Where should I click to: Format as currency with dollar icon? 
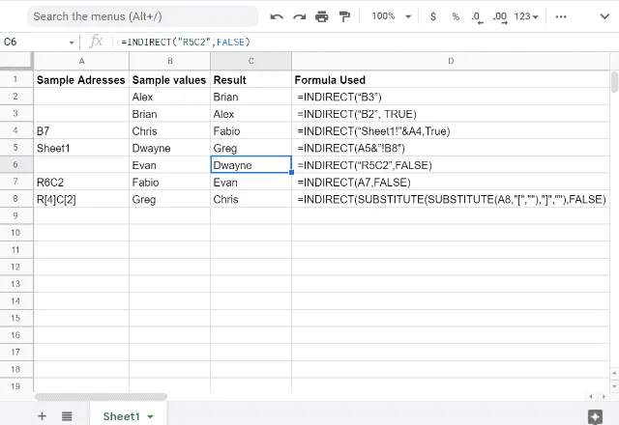pos(433,16)
